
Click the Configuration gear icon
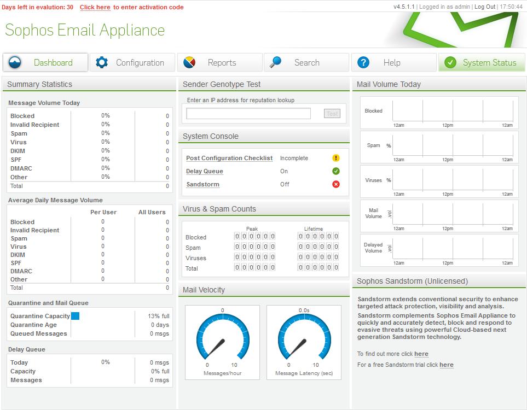(102, 62)
